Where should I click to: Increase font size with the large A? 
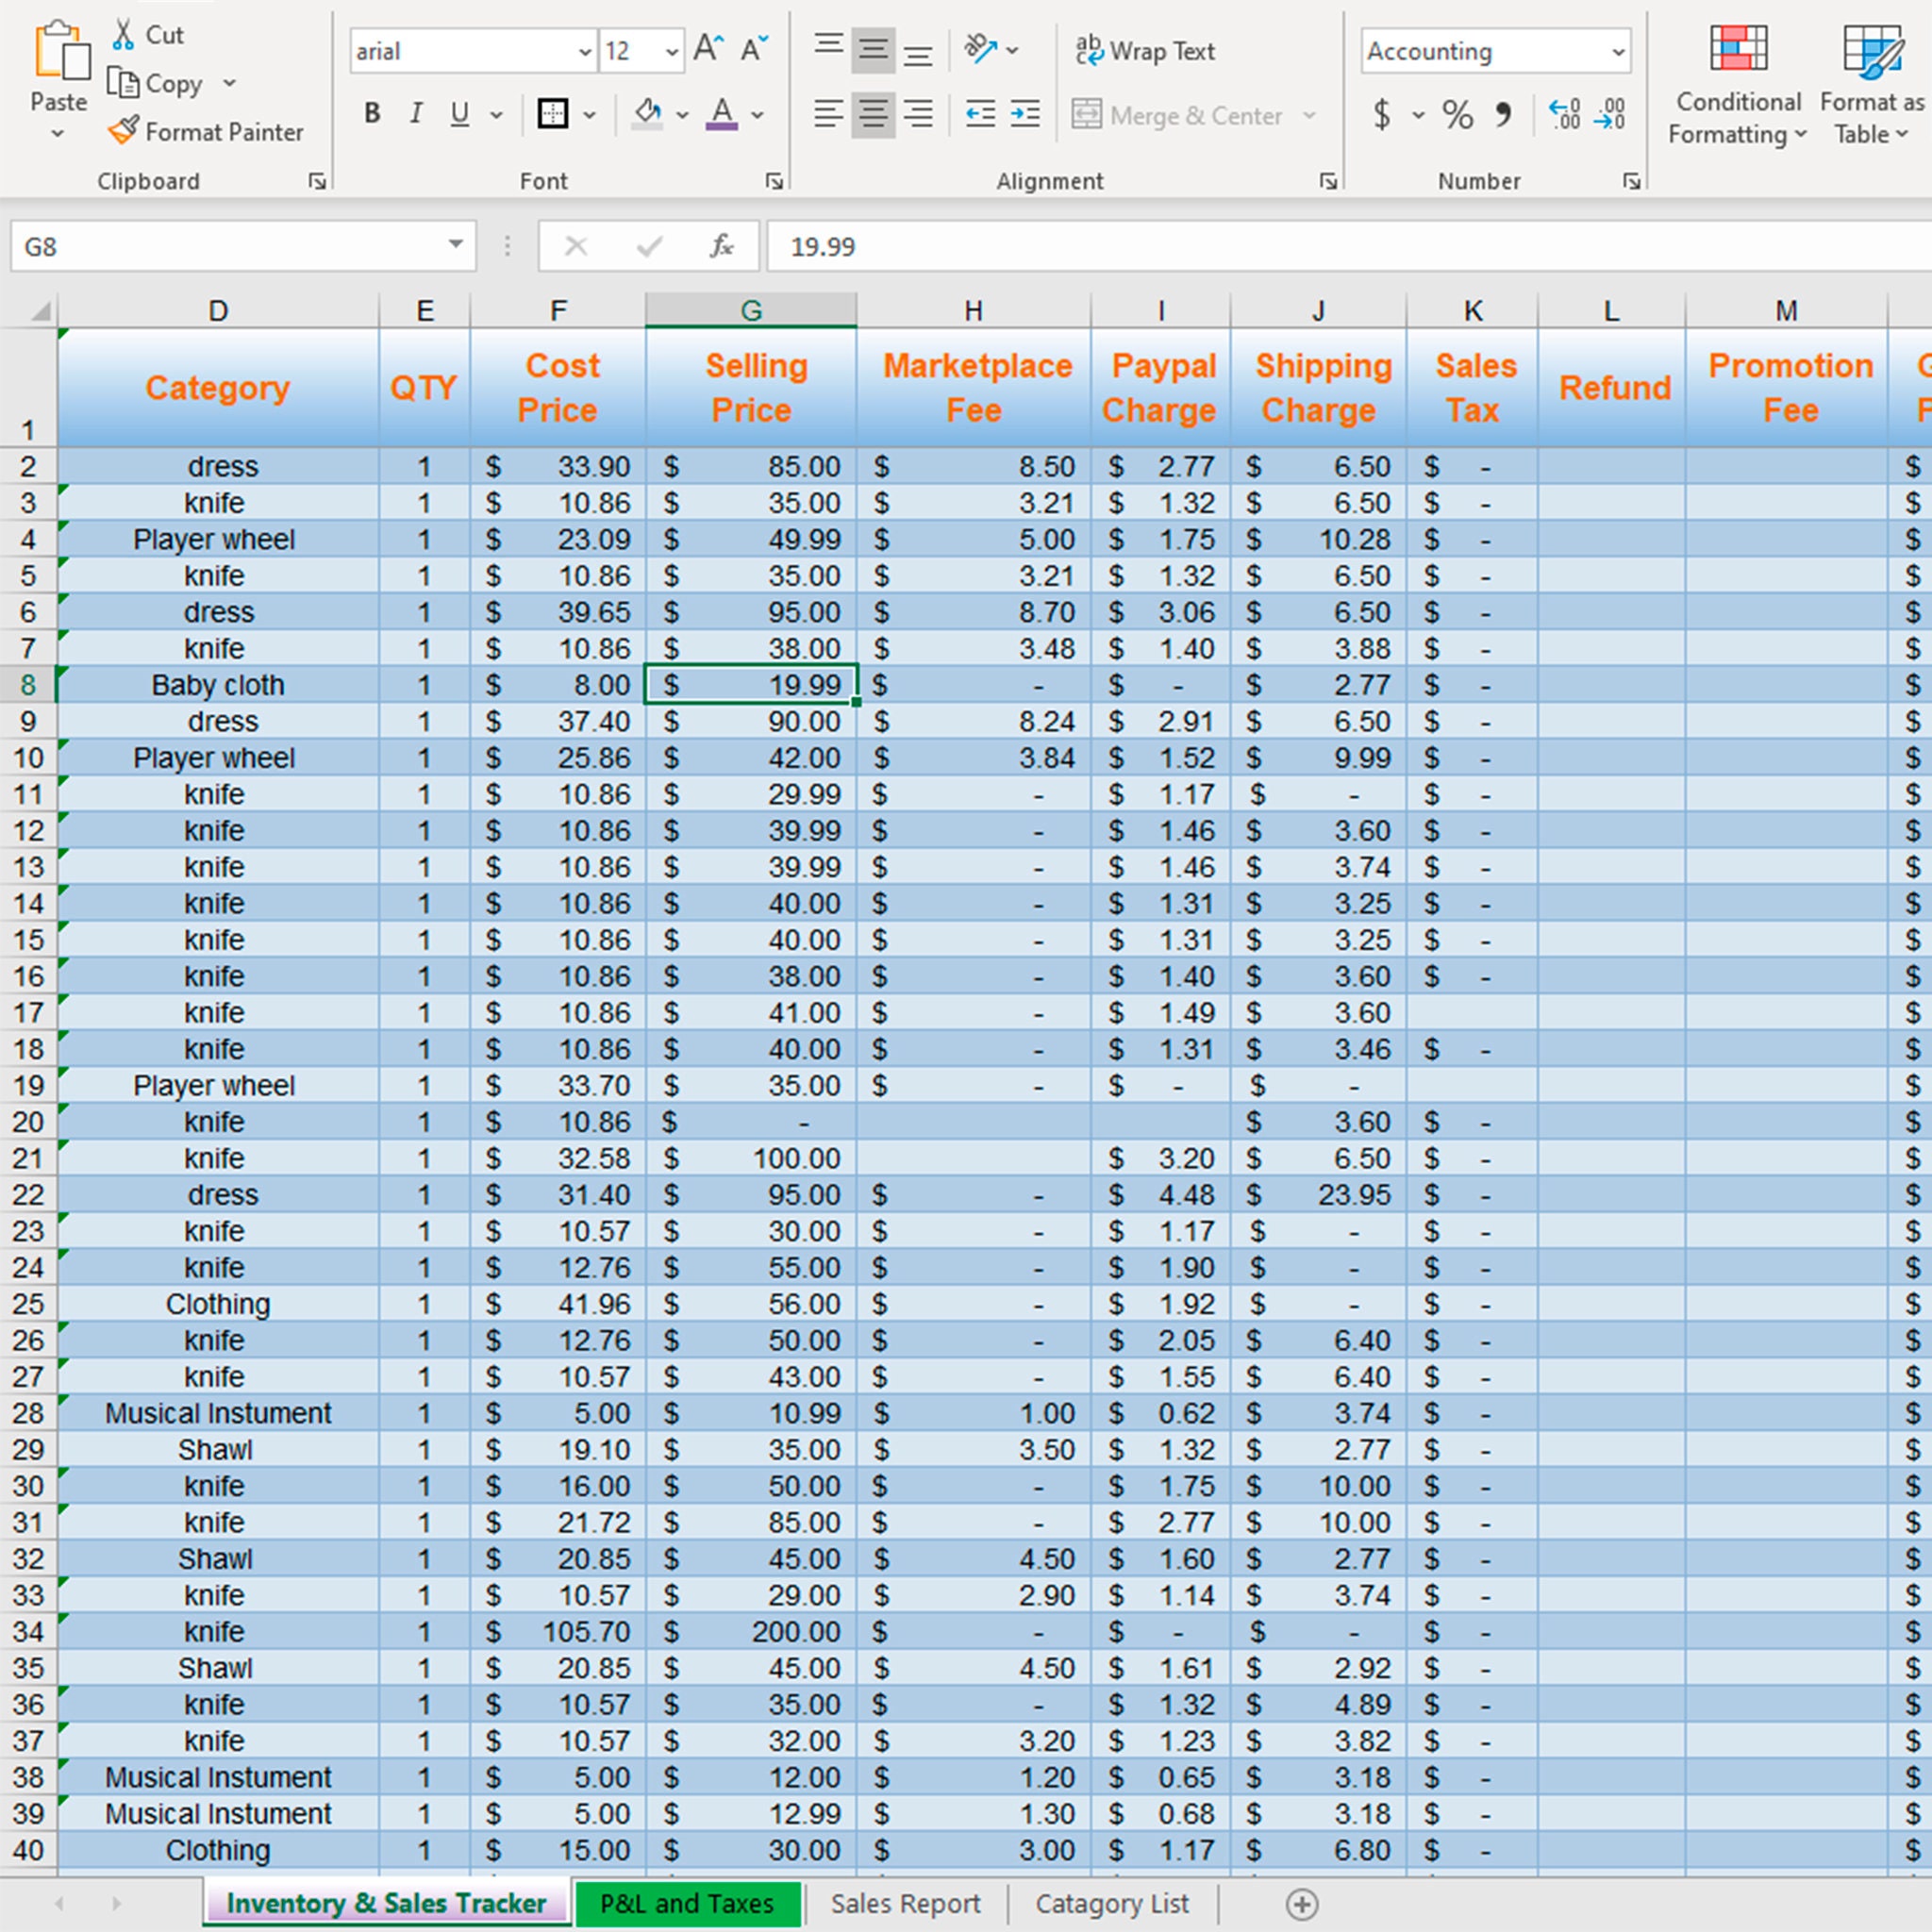click(x=708, y=49)
